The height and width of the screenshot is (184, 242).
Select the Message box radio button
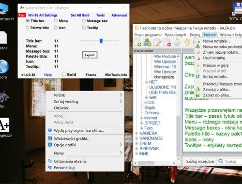click(x=84, y=21)
